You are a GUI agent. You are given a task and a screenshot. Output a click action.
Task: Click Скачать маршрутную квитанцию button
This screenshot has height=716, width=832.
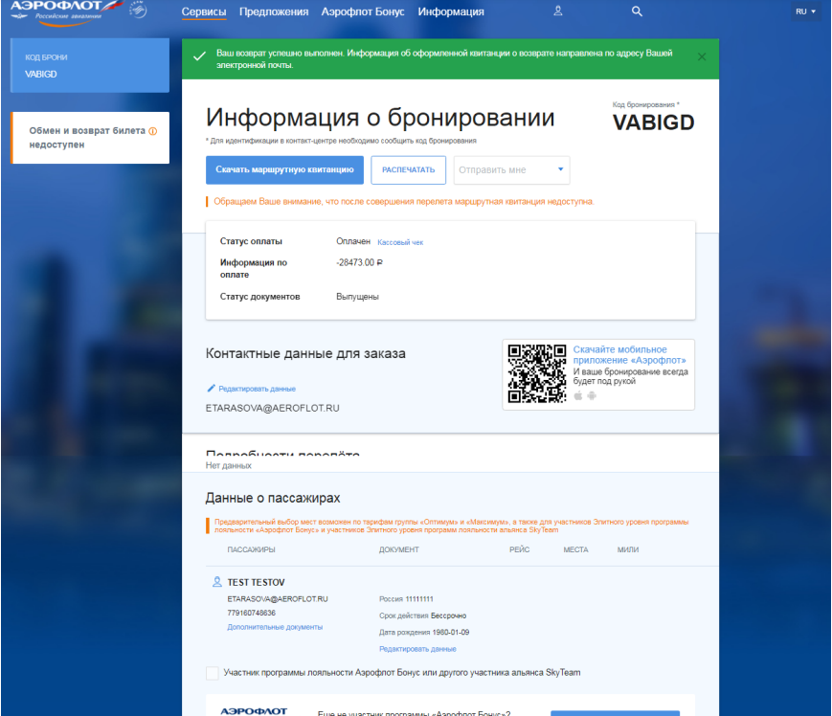(x=284, y=170)
